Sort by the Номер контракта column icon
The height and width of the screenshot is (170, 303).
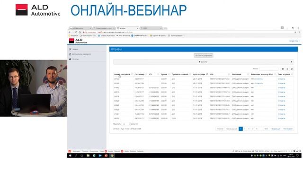coord(132,74)
